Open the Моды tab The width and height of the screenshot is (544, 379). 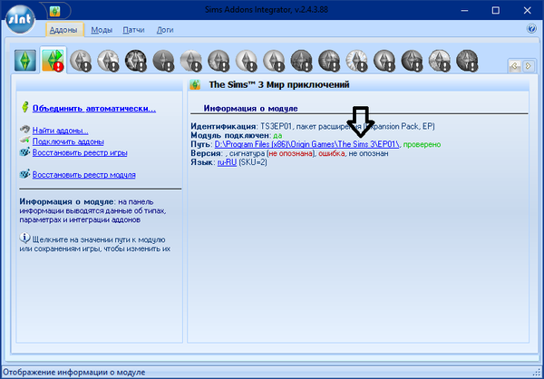(x=102, y=30)
